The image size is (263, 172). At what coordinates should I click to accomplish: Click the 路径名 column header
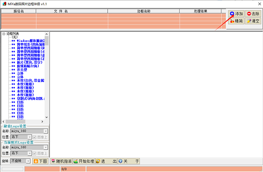tap(18, 11)
